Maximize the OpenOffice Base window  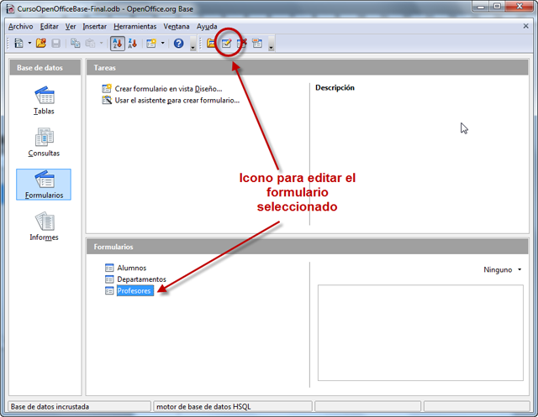pos(497,6)
